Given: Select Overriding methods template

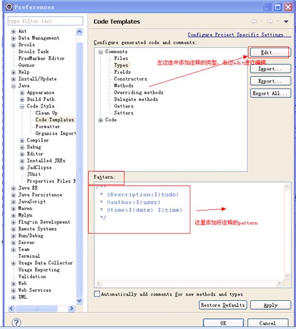Looking at the screenshot, I should tap(139, 93).
